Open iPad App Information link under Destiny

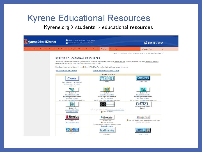tap(72, 122)
